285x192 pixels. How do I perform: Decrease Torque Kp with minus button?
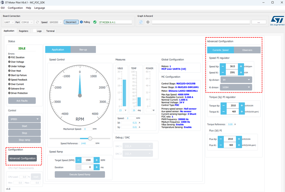(224, 105)
